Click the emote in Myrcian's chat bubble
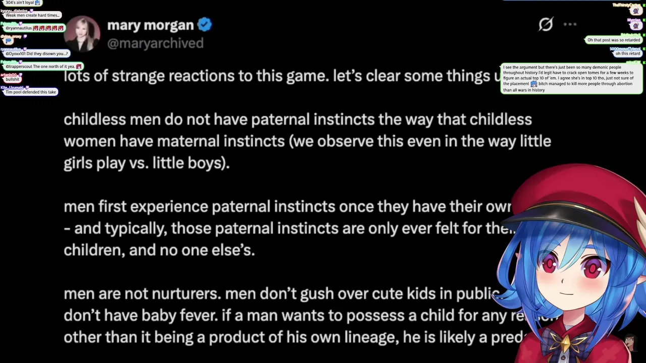The width and height of the screenshot is (646, 363). (x=636, y=26)
